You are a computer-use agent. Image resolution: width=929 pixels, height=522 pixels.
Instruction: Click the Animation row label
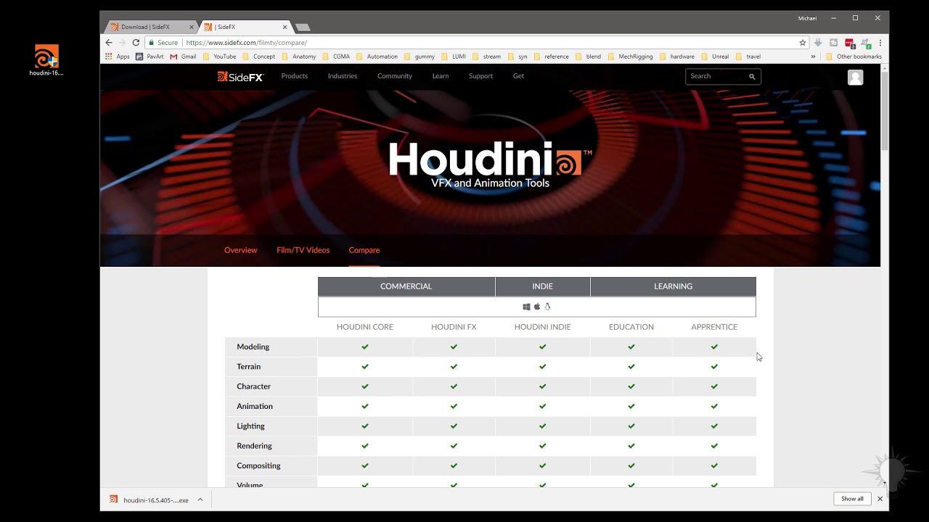[255, 406]
